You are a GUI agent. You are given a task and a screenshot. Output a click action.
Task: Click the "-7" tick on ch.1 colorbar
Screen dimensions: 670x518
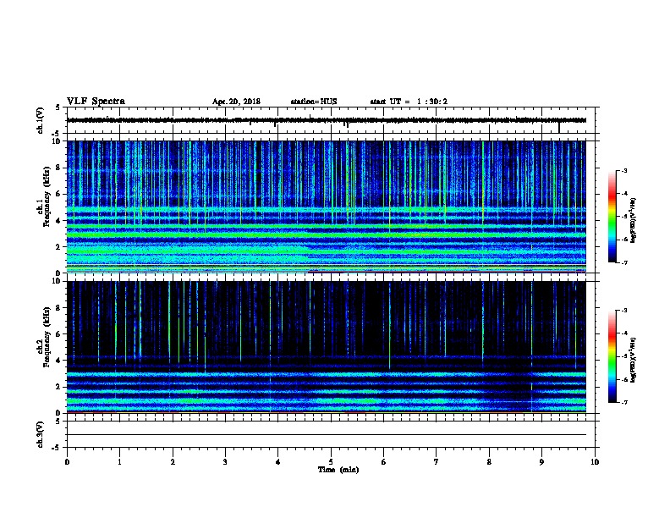click(x=623, y=262)
